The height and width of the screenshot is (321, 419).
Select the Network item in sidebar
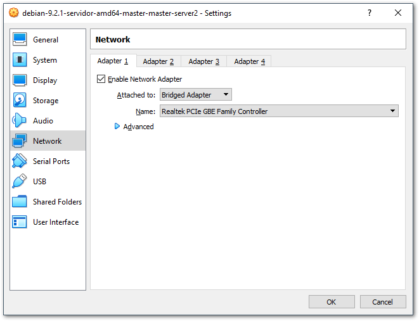47,141
